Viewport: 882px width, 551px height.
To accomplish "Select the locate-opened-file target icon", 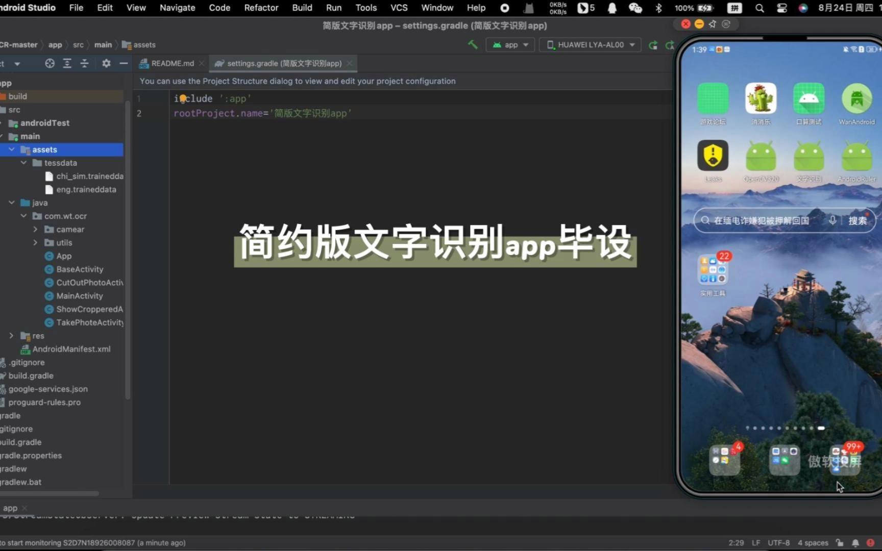I will 50,63.
